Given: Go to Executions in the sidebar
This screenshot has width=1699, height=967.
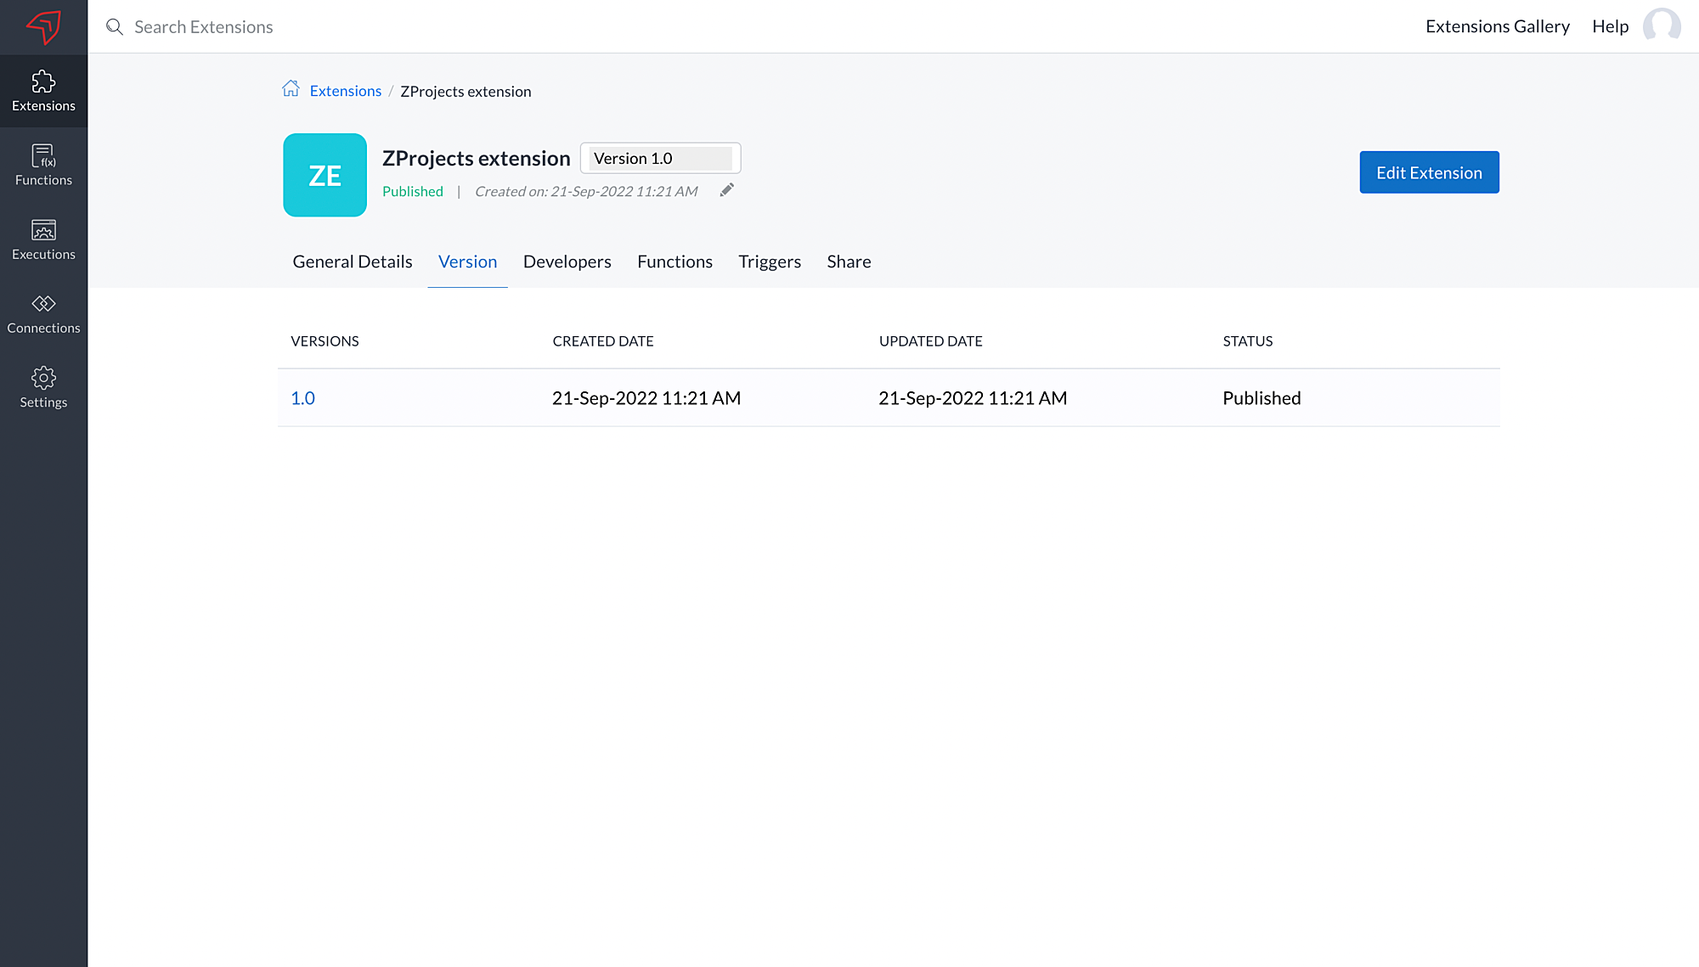Looking at the screenshot, I should click(43, 239).
